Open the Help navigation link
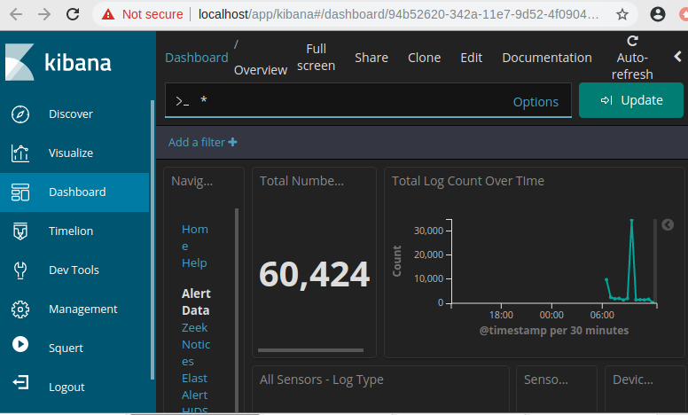This screenshot has width=688, height=415. point(194,262)
